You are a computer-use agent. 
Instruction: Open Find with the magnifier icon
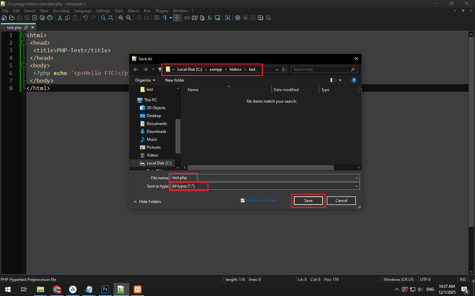(x=103, y=18)
